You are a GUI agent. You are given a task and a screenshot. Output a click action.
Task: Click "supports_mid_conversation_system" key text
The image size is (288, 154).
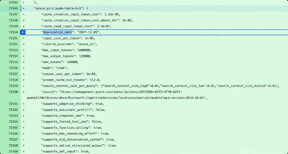pos(73,140)
